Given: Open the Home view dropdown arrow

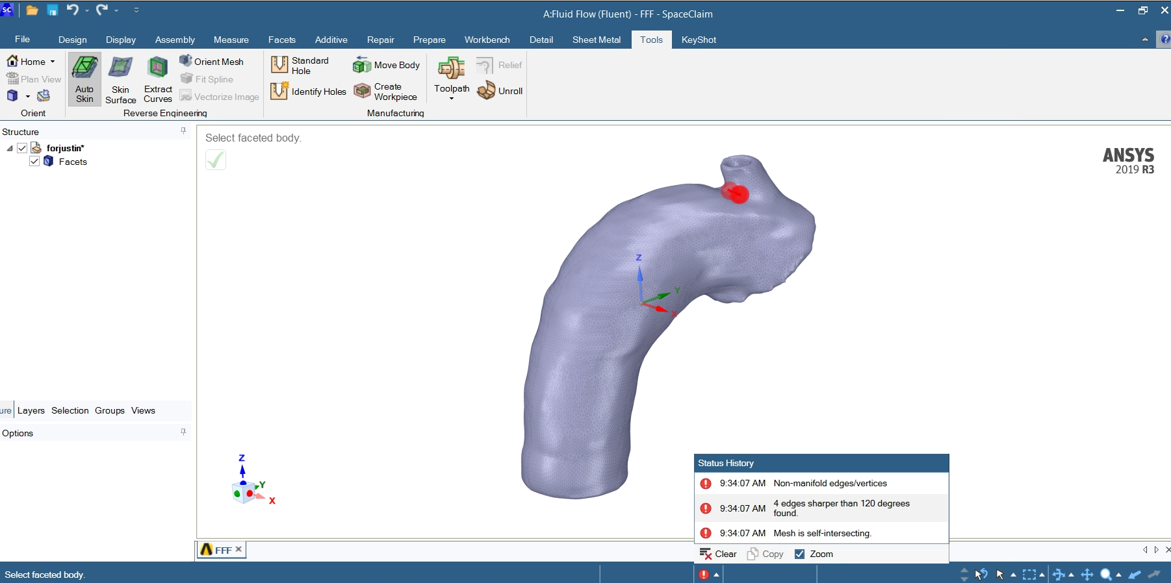Looking at the screenshot, I should click(x=53, y=62).
